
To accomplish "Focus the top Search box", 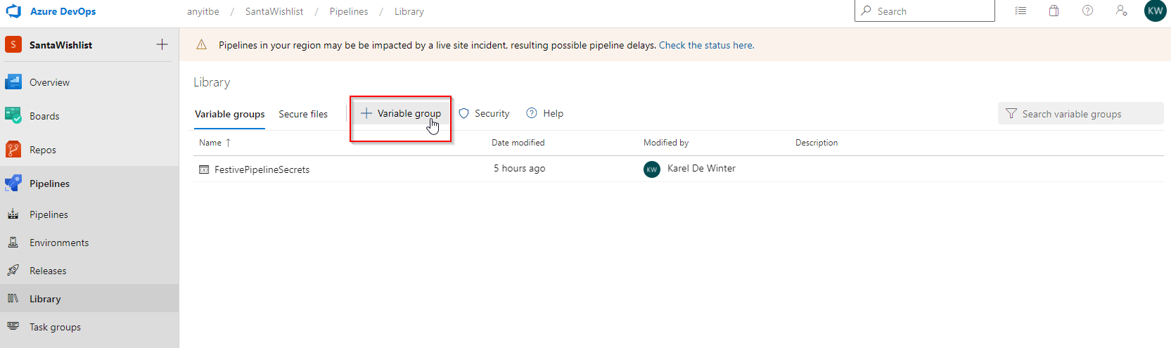I will point(924,11).
